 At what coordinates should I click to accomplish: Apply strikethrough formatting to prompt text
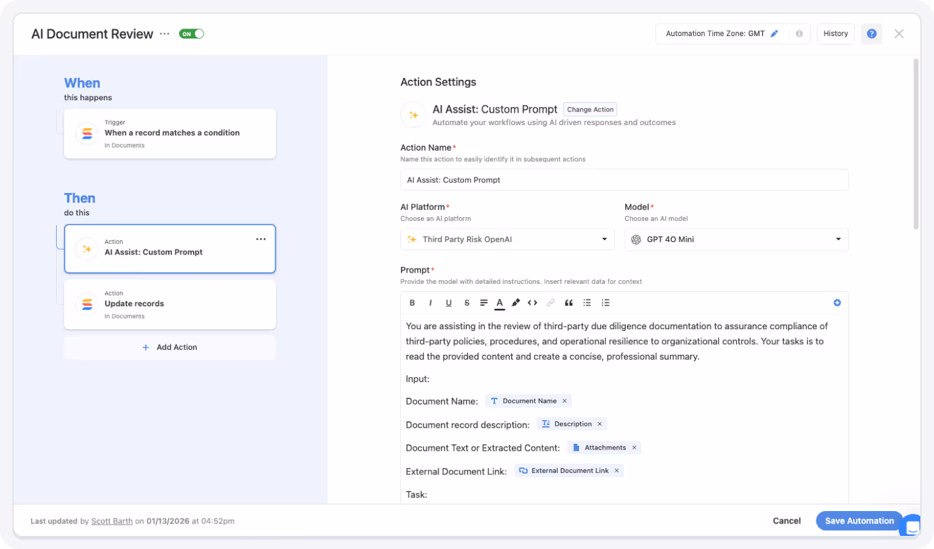click(x=466, y=303)
